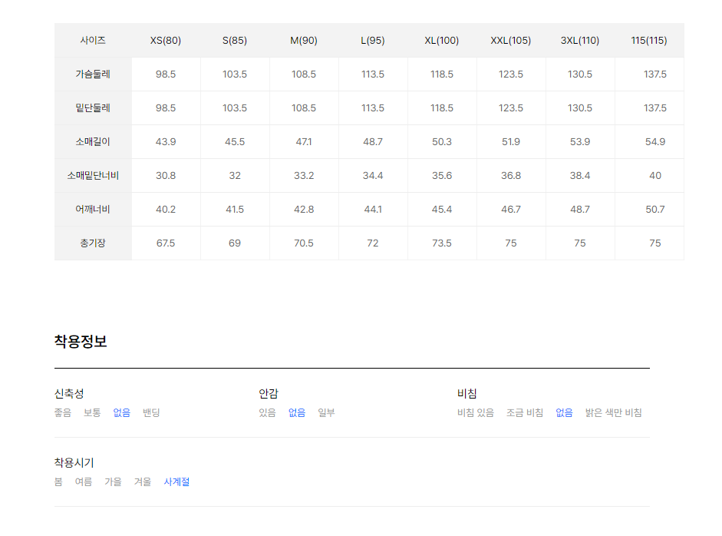Click the 115(115) size column header

point(649,41)
